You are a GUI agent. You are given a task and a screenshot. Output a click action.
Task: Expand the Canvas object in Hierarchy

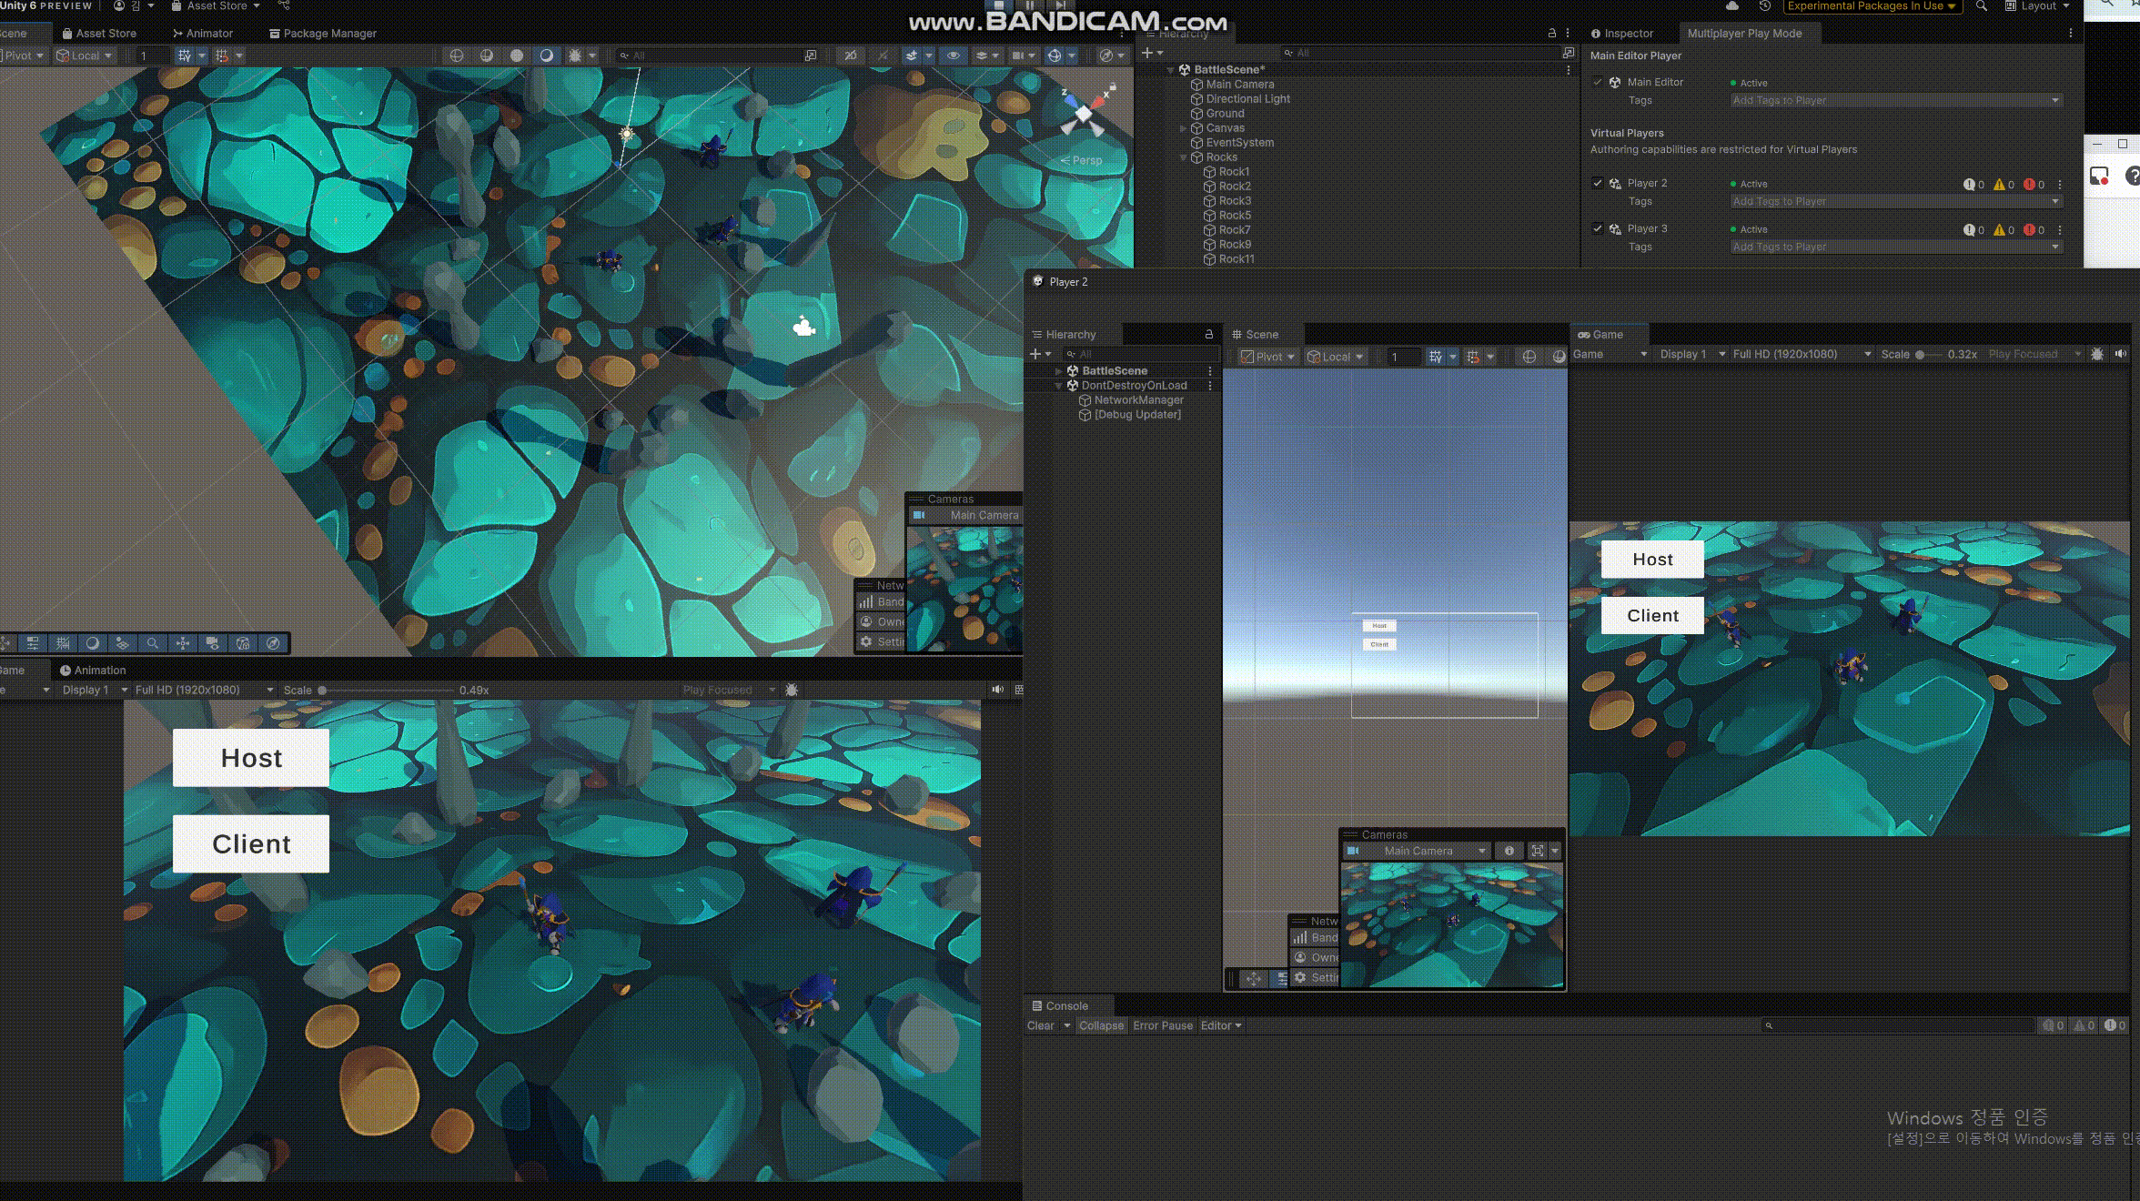[1184, 128]
